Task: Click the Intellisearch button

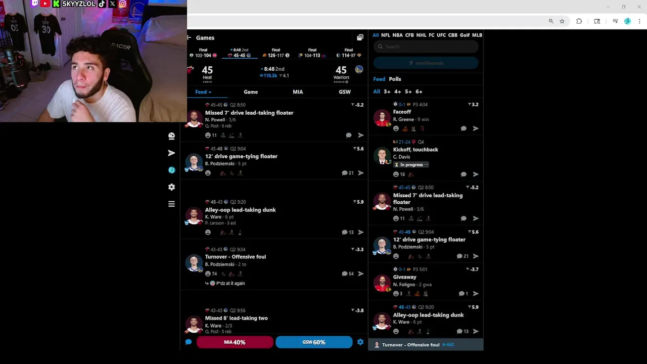Action: point(426,63)
